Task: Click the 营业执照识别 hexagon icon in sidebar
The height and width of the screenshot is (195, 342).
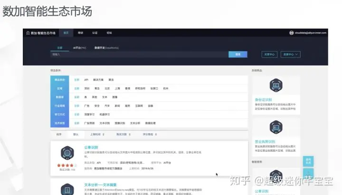Action: click(x=276, y=127)
